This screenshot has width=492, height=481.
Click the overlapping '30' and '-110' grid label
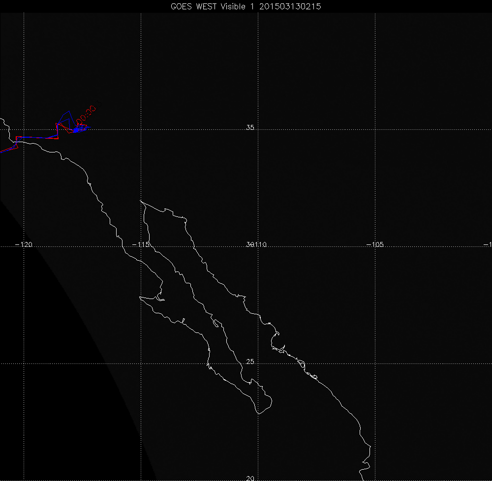256,244
